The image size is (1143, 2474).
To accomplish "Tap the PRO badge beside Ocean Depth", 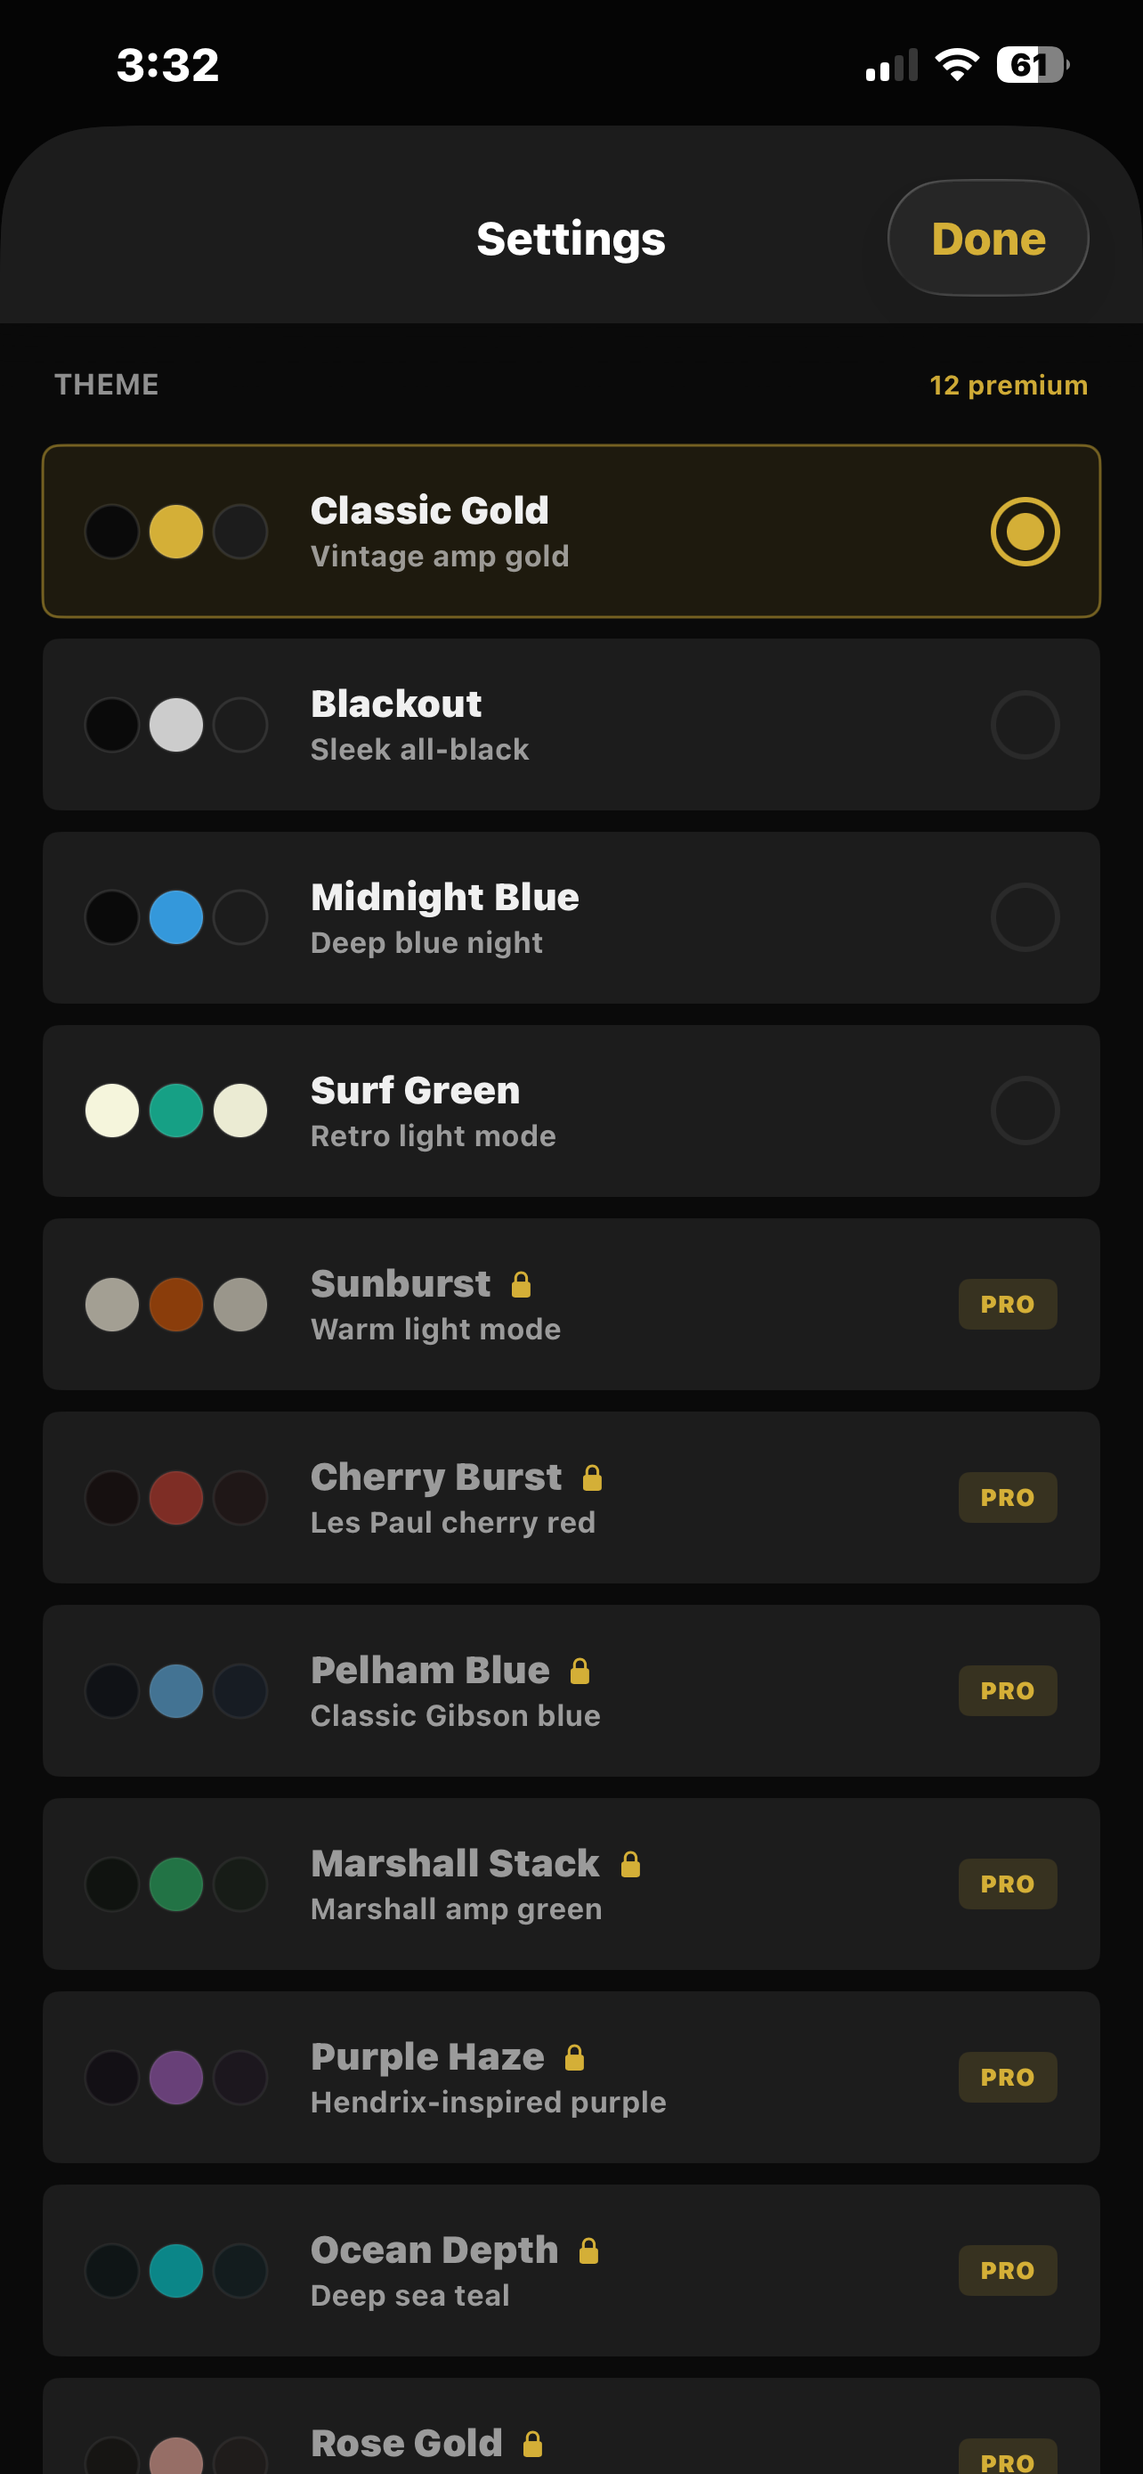I will 1007,2269.
